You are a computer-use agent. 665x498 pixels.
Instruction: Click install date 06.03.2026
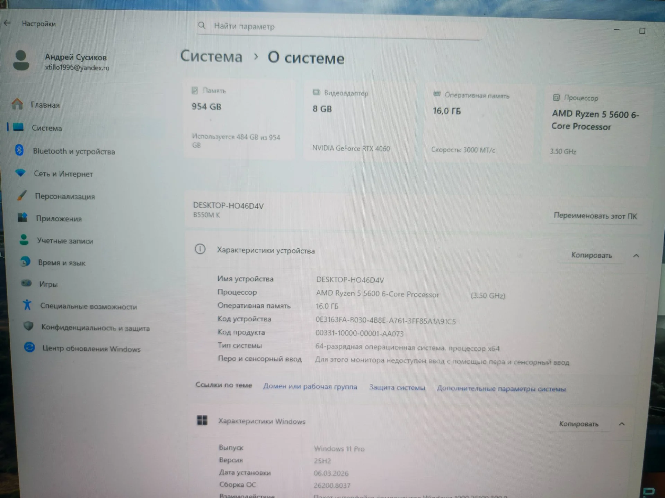331,473
